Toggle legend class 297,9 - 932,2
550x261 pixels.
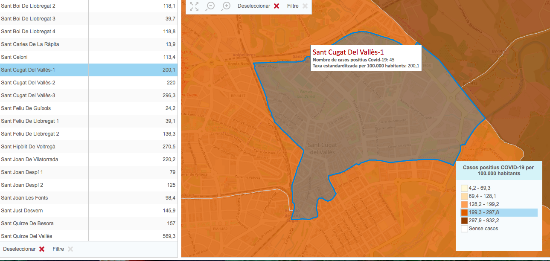tap(464, 220)
